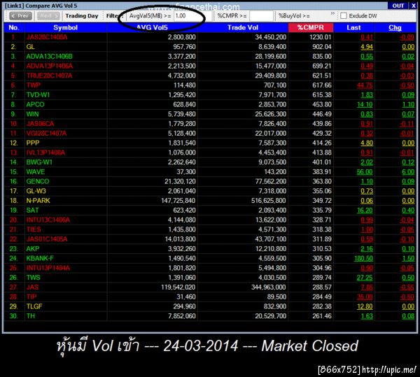Select symbol TVD-W1
Image resolution: width=420 pixels, height=377 pixels.
tap(38, 95)
